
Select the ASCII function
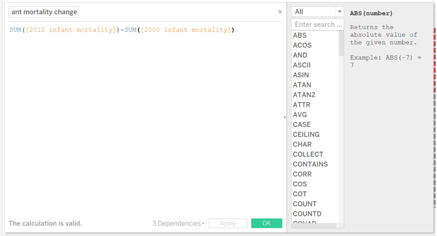(302, 65)
